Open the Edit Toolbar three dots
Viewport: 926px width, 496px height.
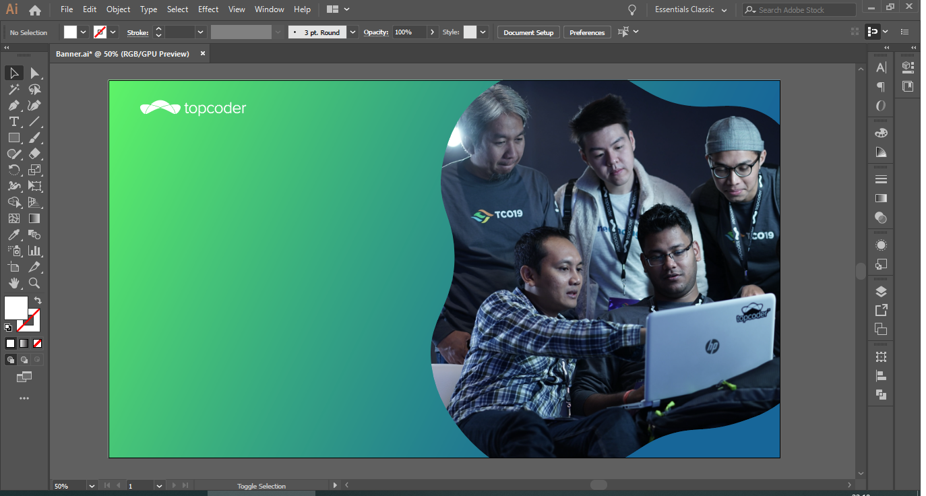pyautogui.click(x=24, y=398)
